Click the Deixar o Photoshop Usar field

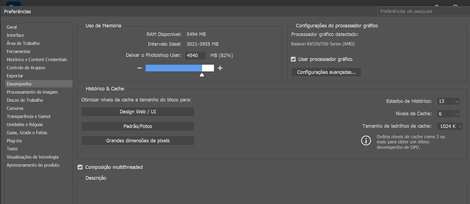tap(196, 55)
